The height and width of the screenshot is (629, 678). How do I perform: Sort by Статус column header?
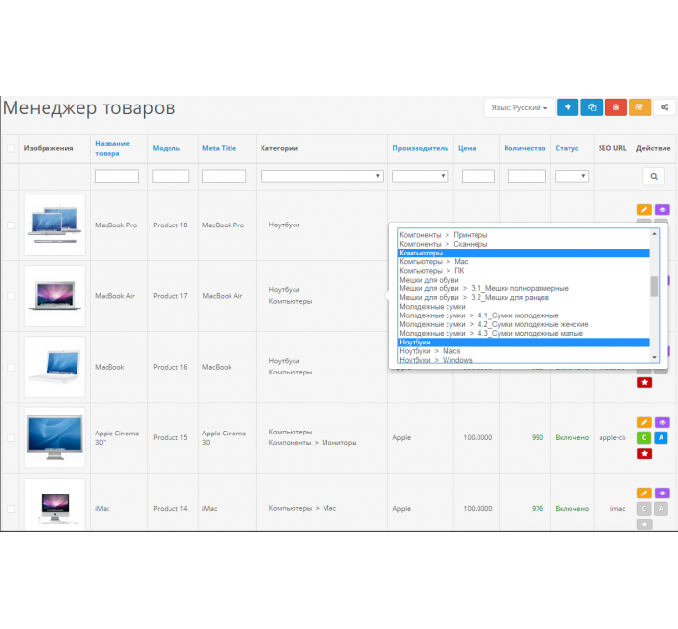(567, 148)
